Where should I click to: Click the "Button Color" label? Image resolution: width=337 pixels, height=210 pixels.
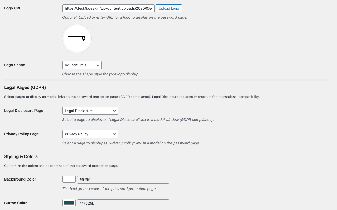pos(15,203)
